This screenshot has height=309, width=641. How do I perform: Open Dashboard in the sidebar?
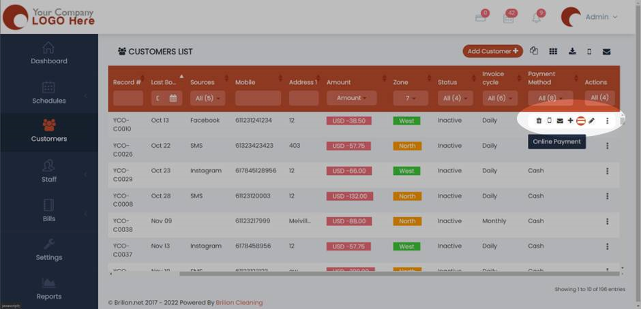pos(49,53)
